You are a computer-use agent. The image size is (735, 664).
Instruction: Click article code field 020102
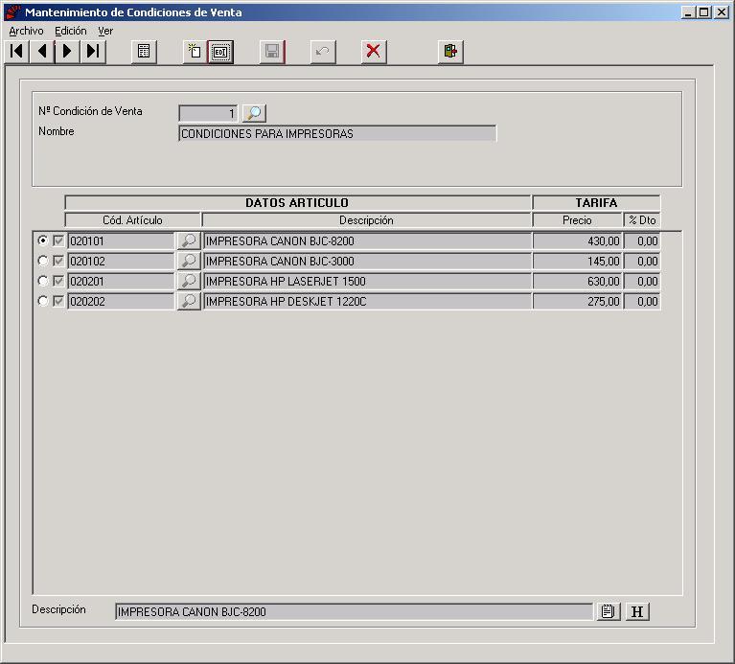121,261
